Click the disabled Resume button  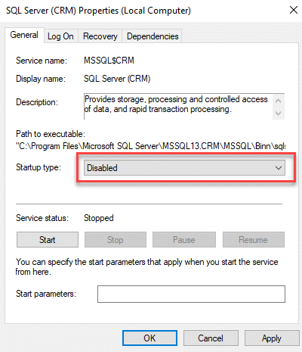point(254,240)
